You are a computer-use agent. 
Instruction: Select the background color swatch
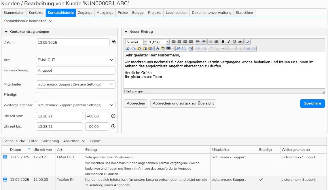click(168, 48)
